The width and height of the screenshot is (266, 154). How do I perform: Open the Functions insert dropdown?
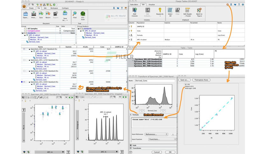click(x=162, y=139)
